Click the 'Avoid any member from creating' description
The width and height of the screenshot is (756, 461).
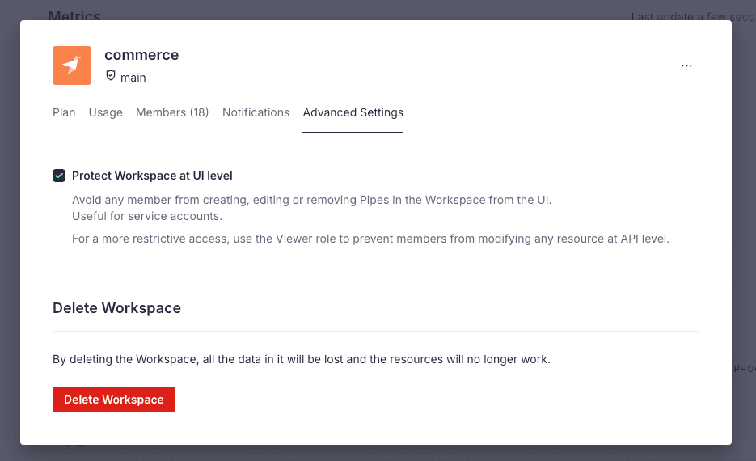[311, 200]
